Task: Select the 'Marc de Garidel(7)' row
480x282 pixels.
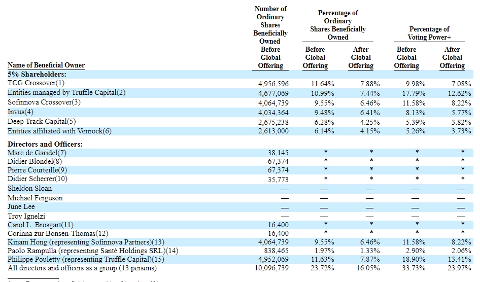Action: pos(241,153)
